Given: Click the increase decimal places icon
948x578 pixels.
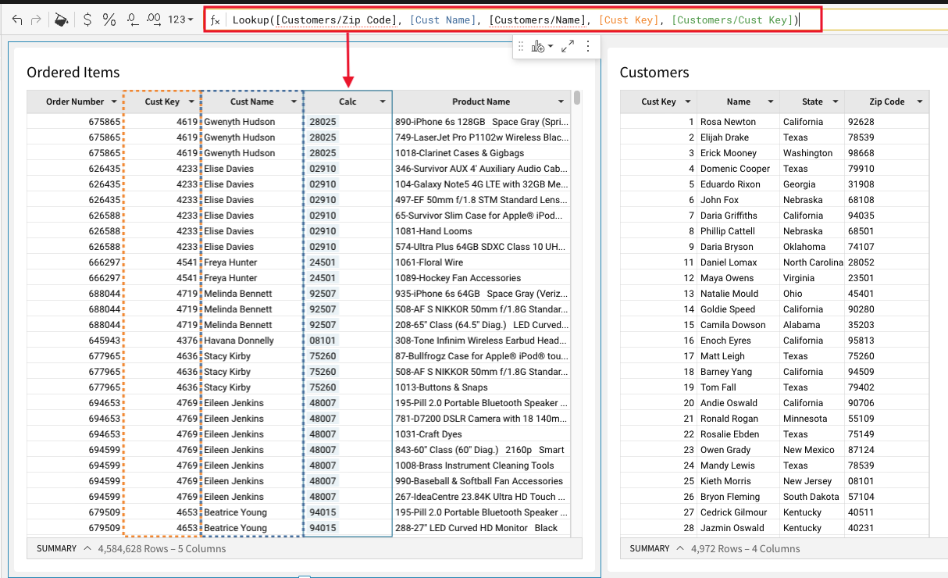Looking at the screenshot, I should click(x=154, y=20).
